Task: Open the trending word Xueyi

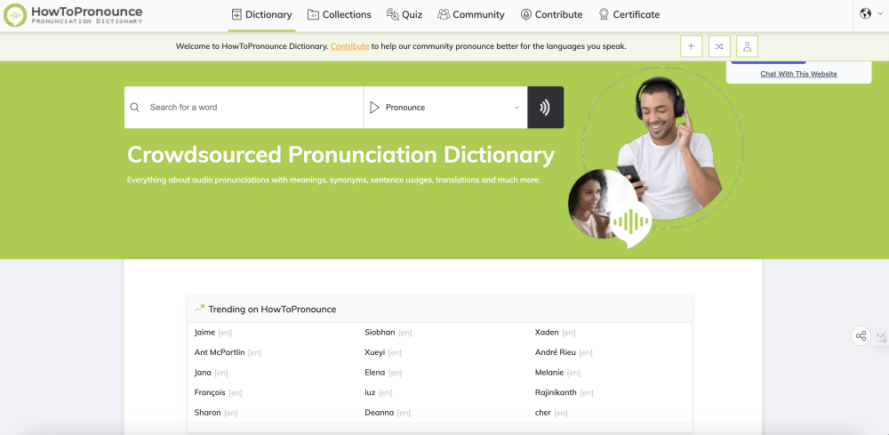Action: (x=375, y=352)
